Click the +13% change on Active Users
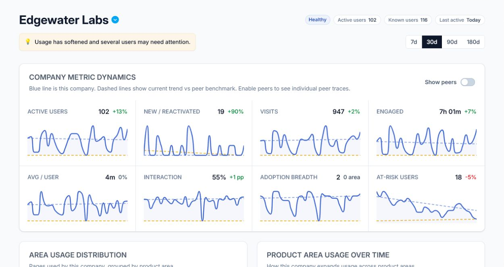 [120, 111]
